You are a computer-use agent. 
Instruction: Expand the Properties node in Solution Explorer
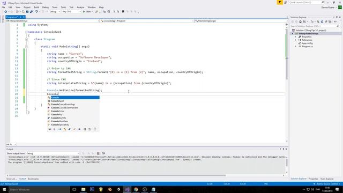(x=295, y=37)
